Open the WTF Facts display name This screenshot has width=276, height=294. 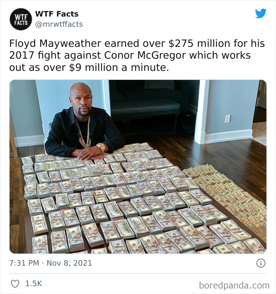[x=57, y=14]
